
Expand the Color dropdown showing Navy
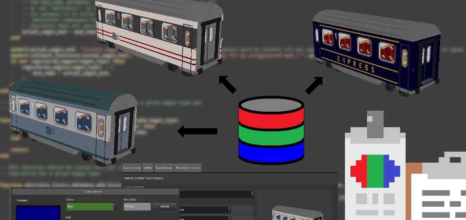(x=91, y=206)
